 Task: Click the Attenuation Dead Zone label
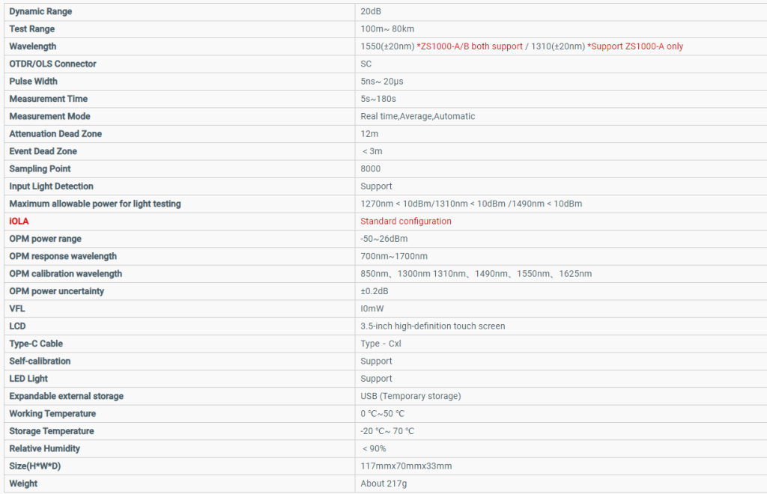[55, 134]
